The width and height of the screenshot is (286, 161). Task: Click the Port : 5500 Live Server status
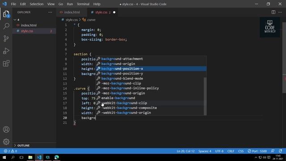[x=257, y=151]
